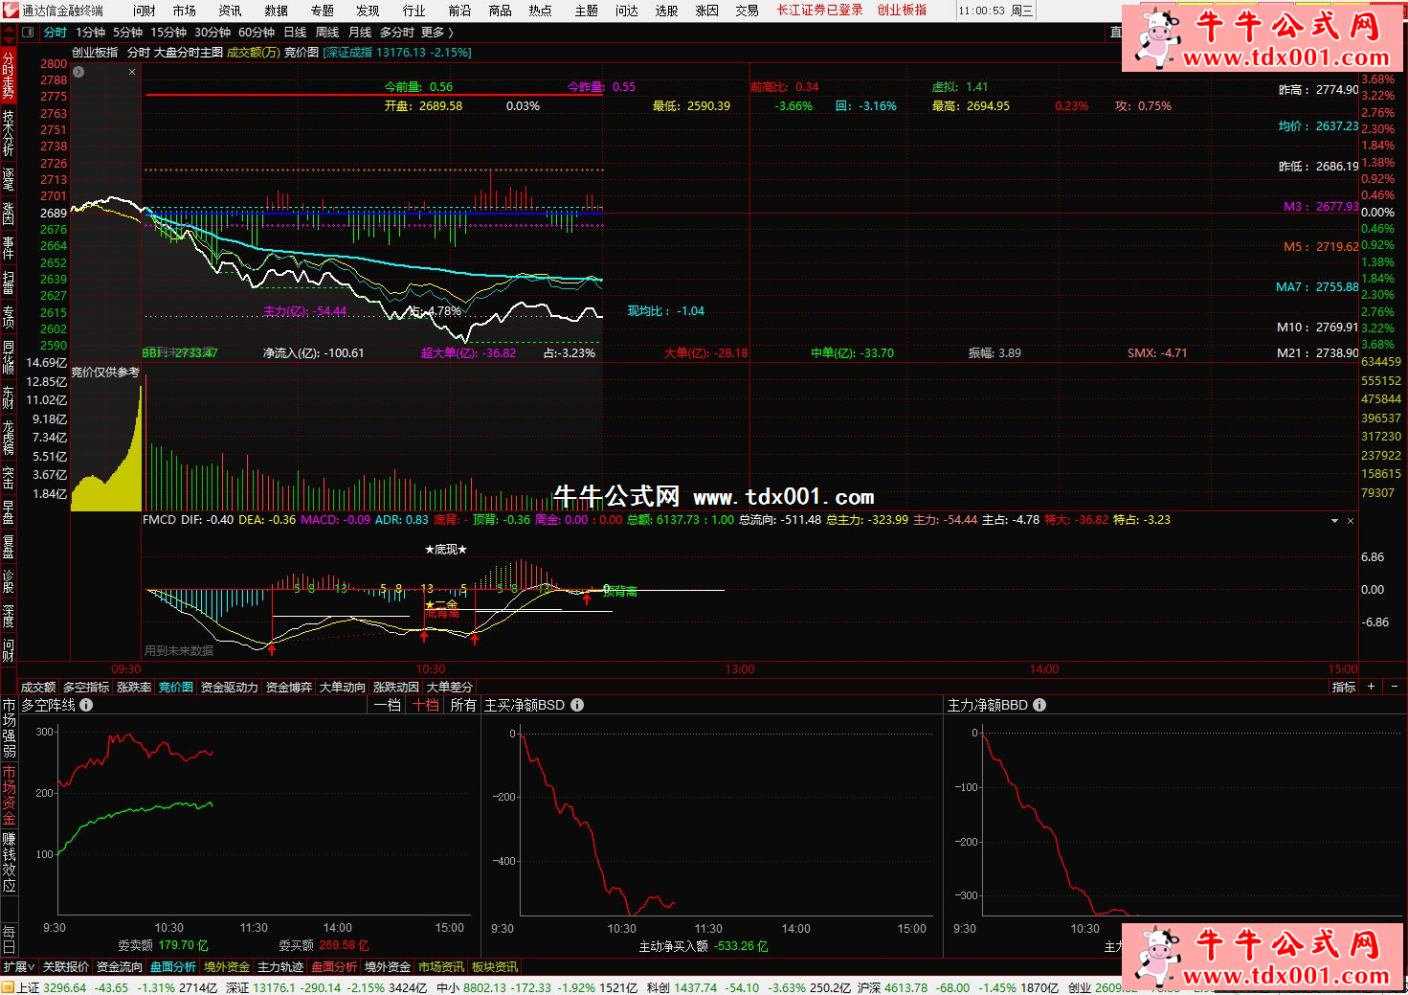Open the 扩展 dropdown in the bottom bar
Screen dimensions: 1408x995
(19, 967)
